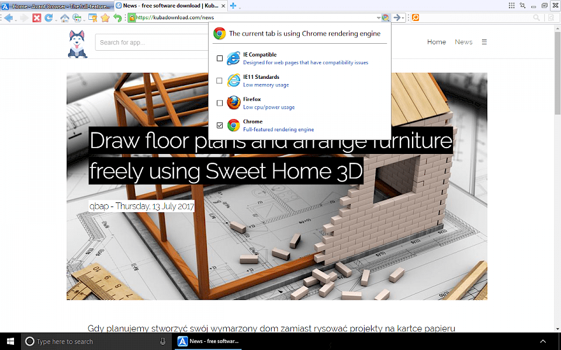
Task: Click the Chrome engine icon in the list
Action: [234, 125]
